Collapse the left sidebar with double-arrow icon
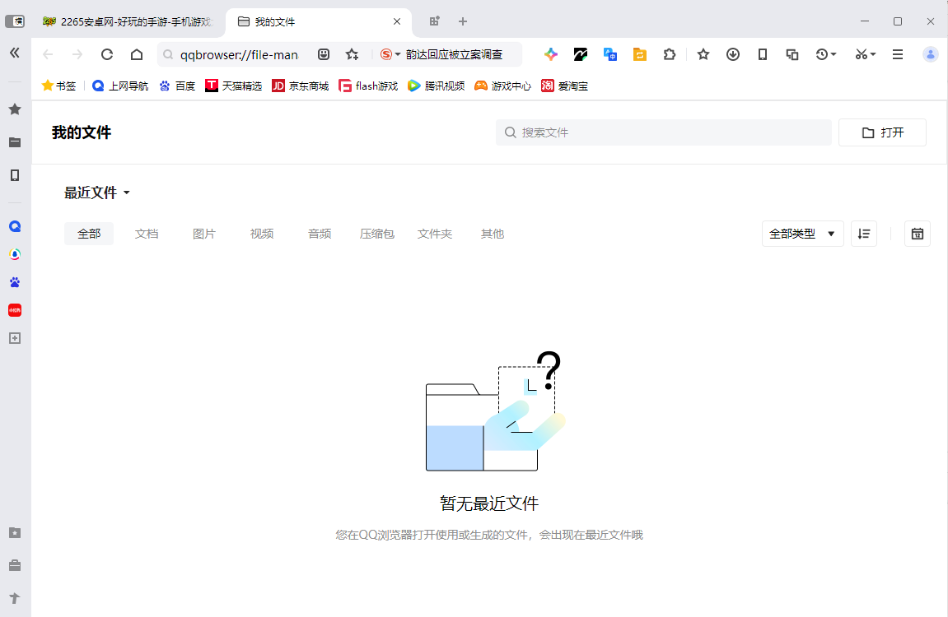Screen dimensions: 948x617 (14, 53)
